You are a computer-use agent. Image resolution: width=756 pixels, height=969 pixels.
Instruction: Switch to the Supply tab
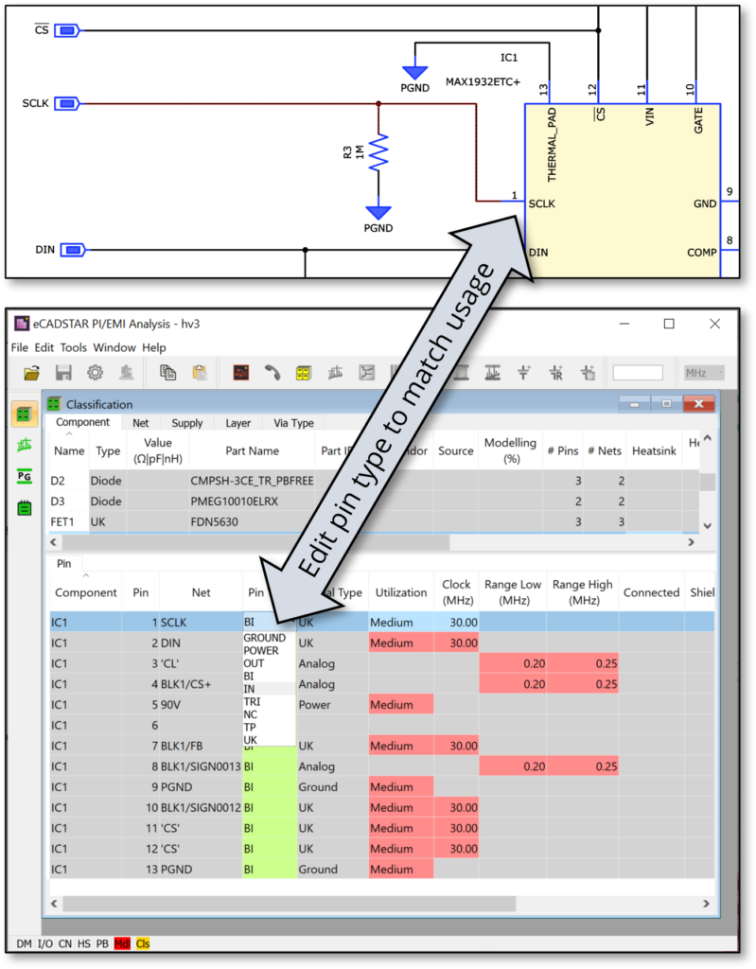coord(186,423)
